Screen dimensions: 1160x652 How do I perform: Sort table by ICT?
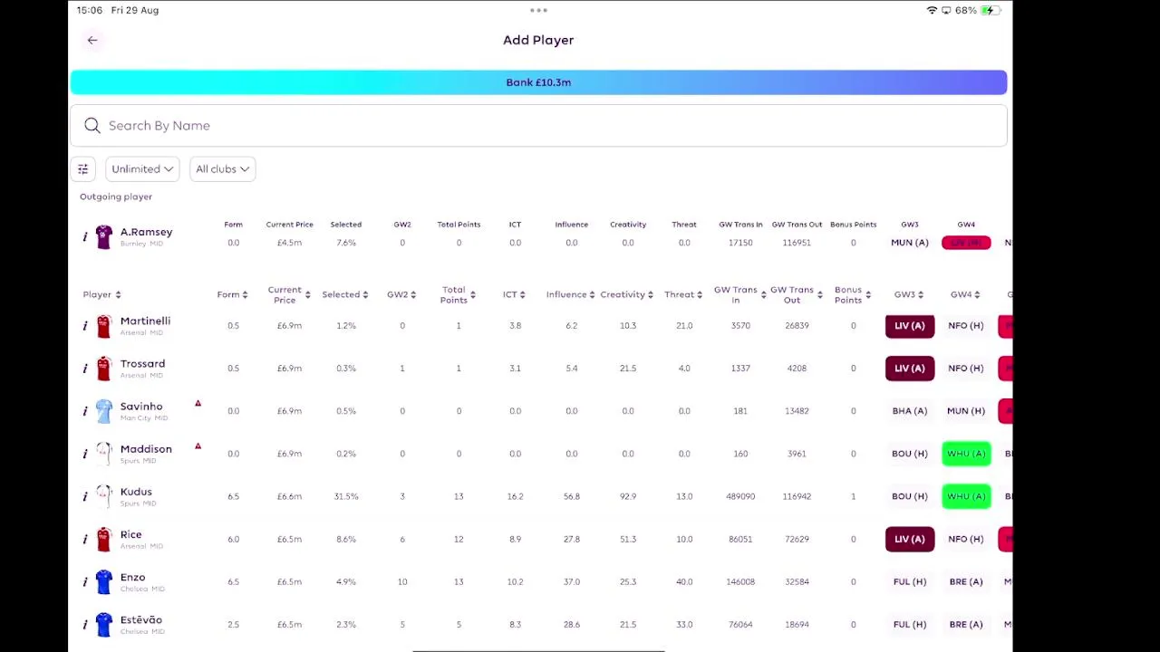pyautogui.click(x=515, y=294)
